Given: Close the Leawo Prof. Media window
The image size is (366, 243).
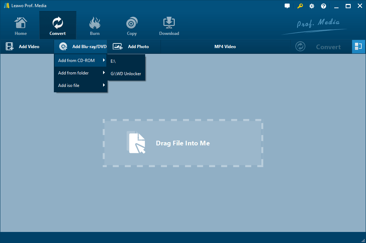Looking at the screenshot, I should coord(360,6).
